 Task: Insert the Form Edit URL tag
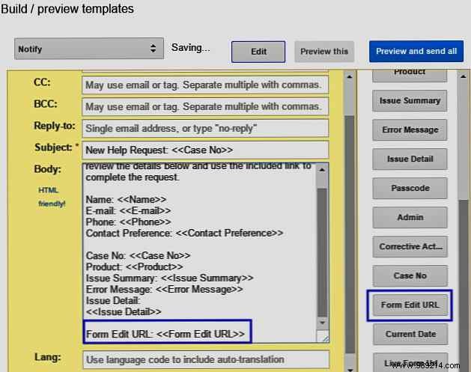click(410, 305)
